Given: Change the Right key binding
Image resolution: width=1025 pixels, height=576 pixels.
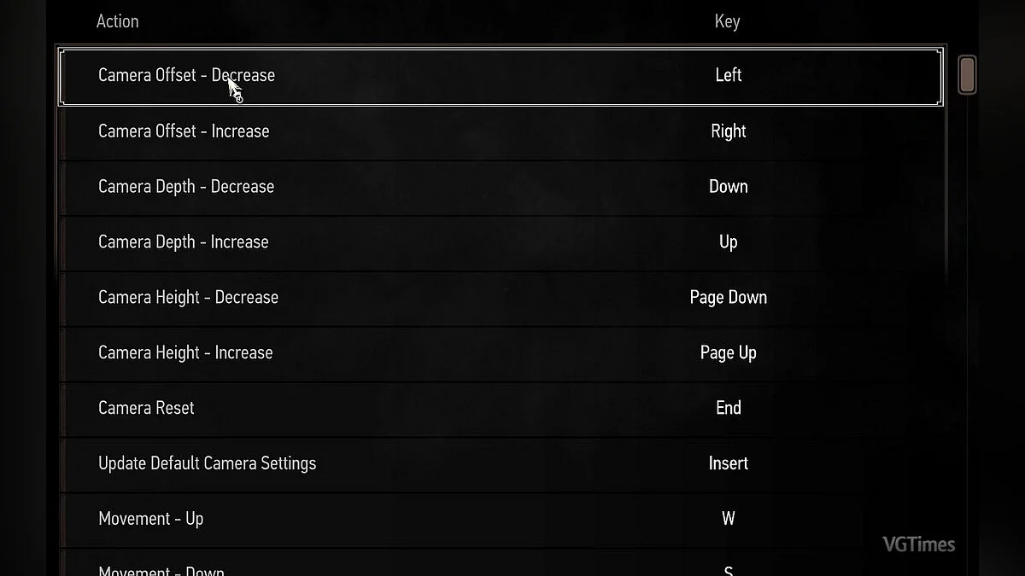Looking at the screenshot, I should click(728, 131).
